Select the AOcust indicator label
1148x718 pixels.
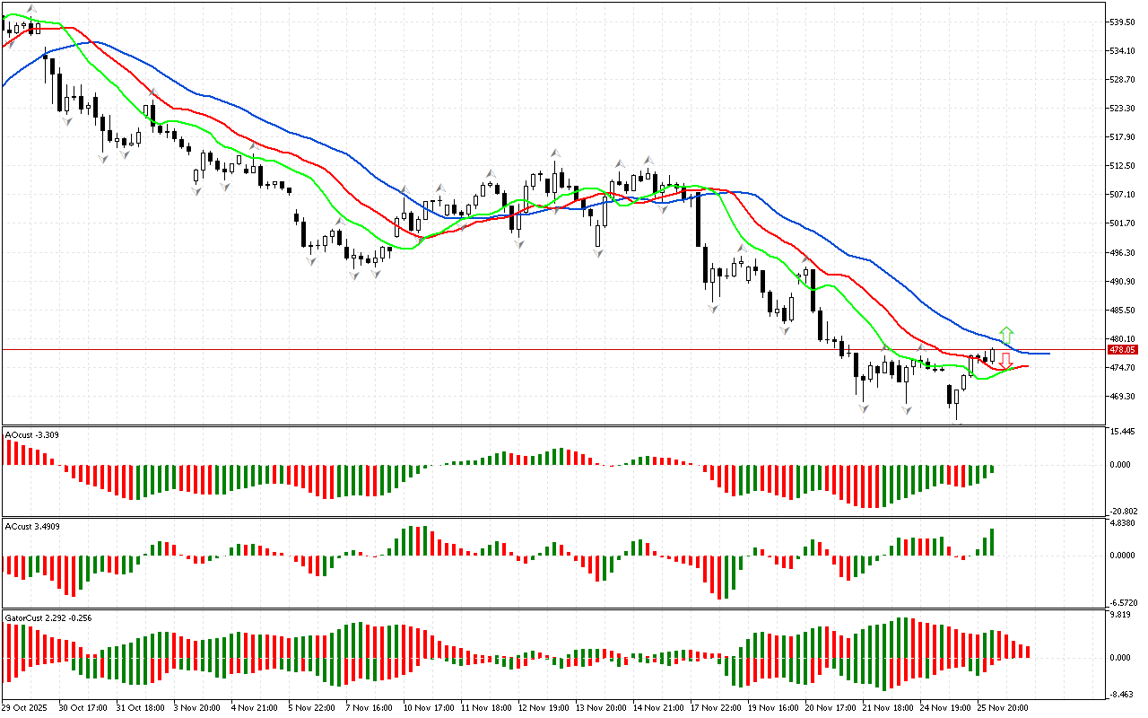[32, 435]
